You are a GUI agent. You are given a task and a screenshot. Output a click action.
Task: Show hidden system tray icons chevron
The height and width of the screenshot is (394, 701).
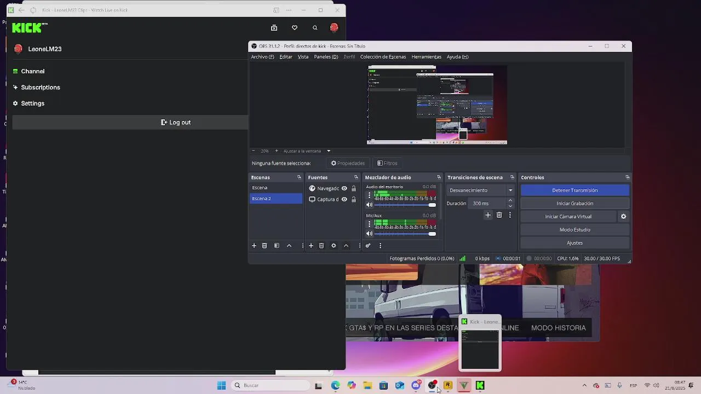(584, 385)
